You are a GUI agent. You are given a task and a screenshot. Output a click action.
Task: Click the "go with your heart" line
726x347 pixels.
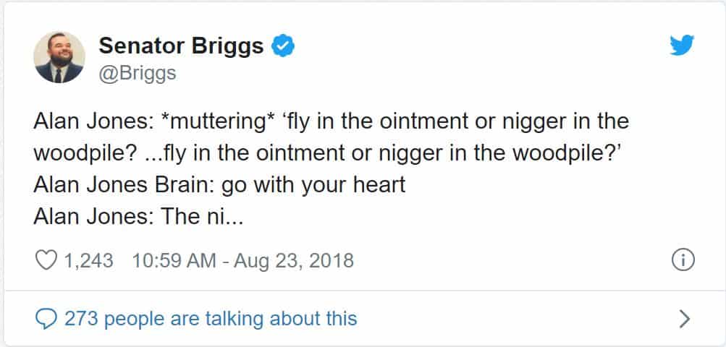click(x=313, y=184)
